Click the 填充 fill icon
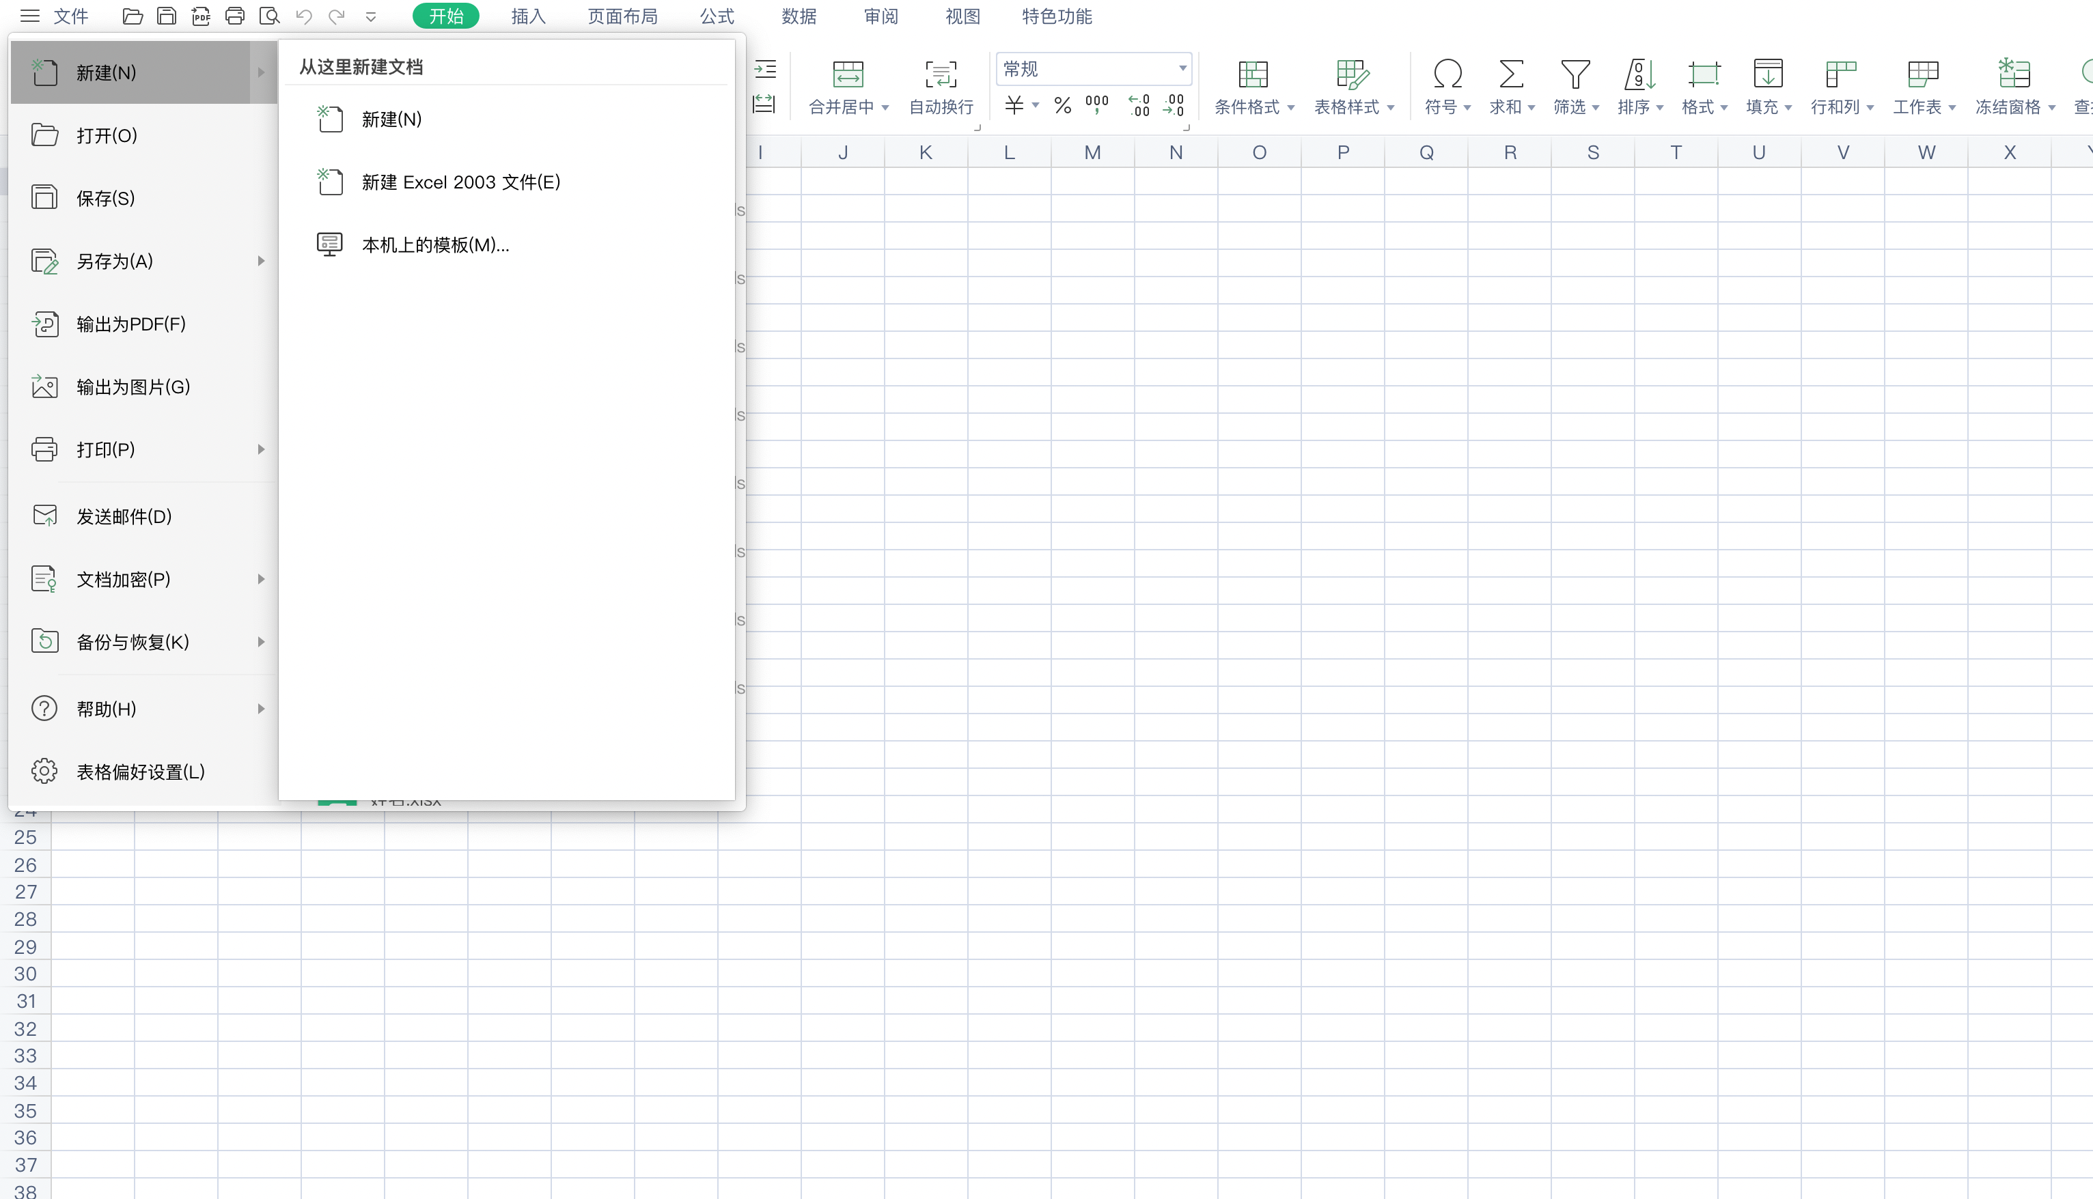 click(x=1768, y=74)
